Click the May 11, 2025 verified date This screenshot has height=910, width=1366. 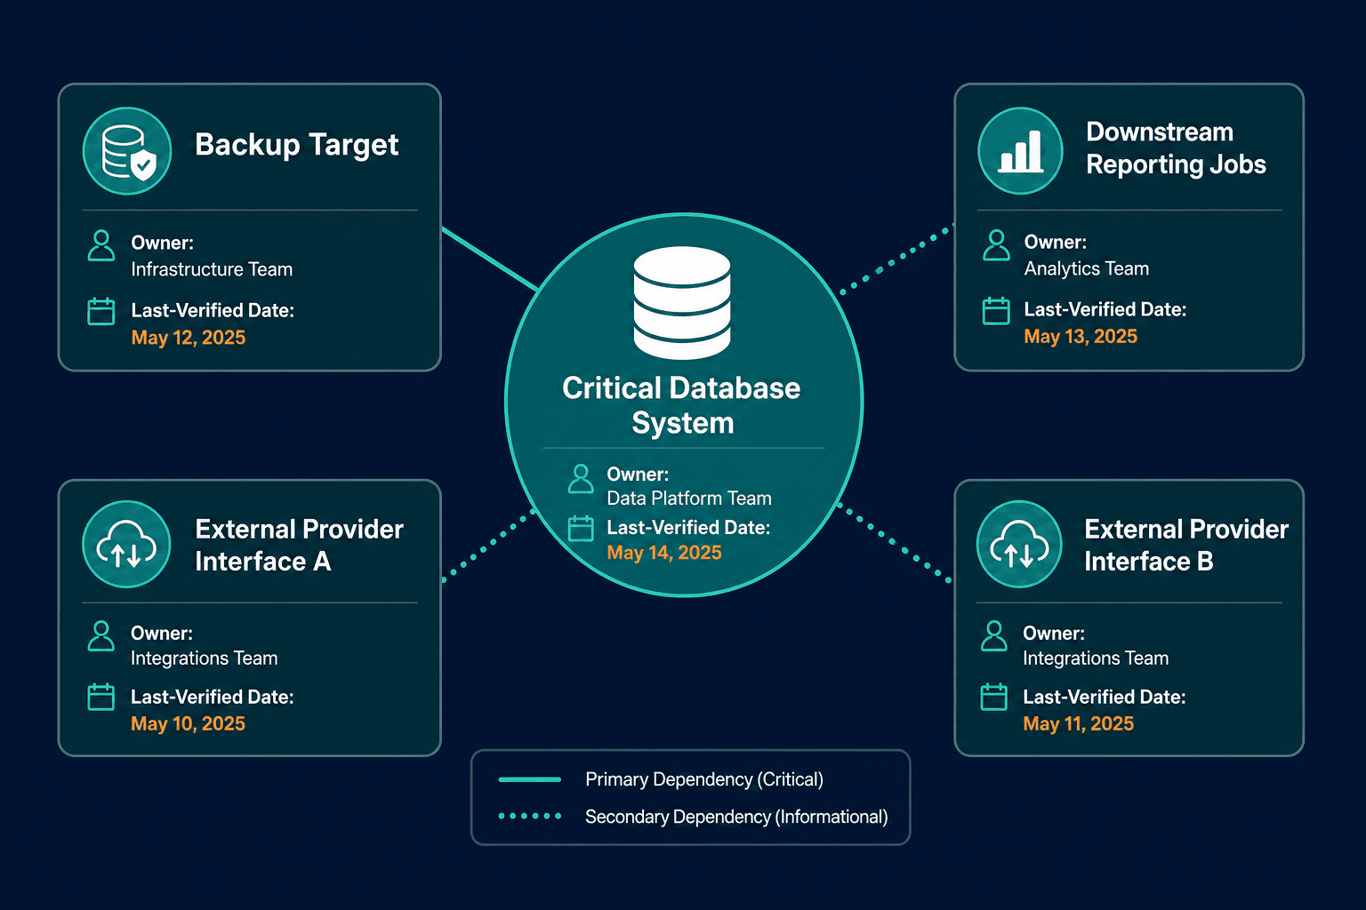click(1078, 723)
